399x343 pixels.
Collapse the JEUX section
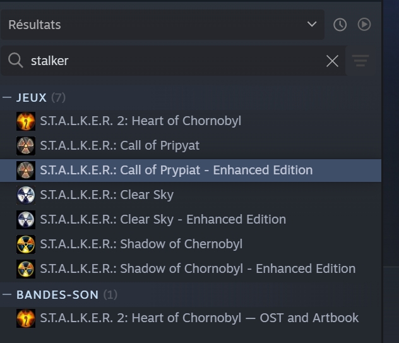pos(7,97)
